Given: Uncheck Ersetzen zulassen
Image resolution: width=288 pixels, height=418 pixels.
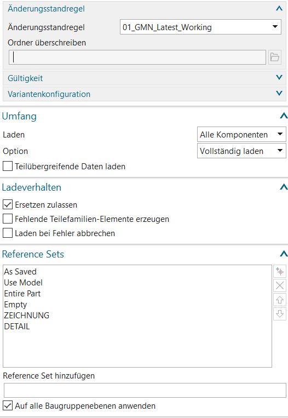Looking at the screenshot, I should pos(8,205).
